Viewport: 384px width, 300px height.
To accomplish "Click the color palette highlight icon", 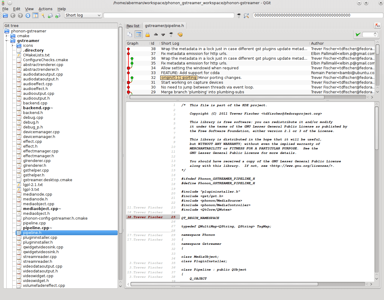I will (x=180, y=34).
